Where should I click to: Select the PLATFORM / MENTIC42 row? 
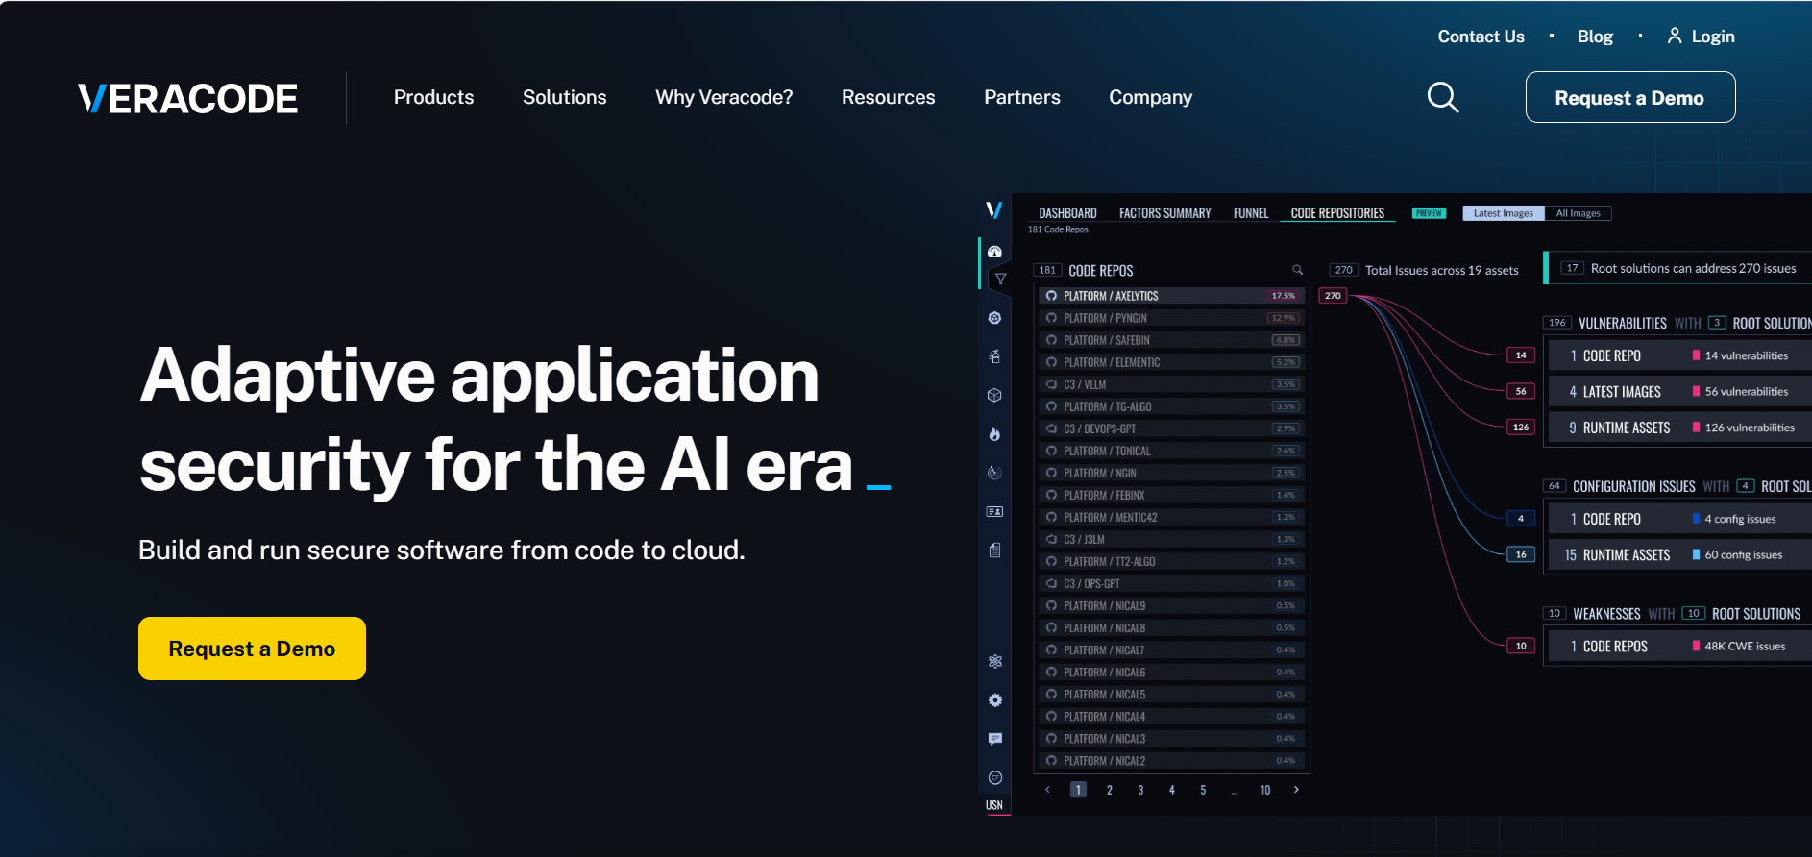point(1171,517)
